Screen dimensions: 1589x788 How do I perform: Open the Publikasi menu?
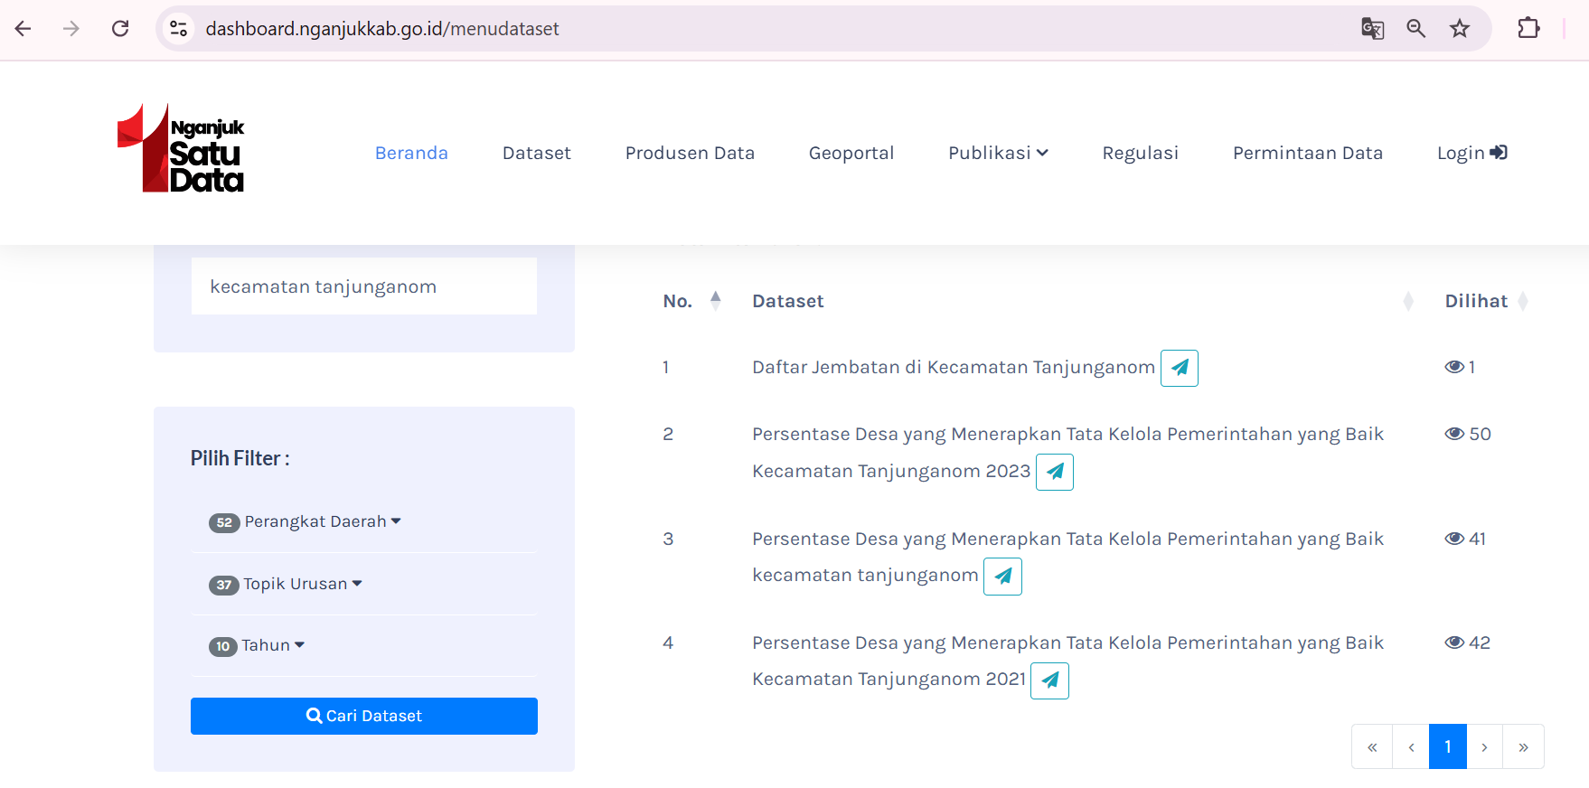998,153
